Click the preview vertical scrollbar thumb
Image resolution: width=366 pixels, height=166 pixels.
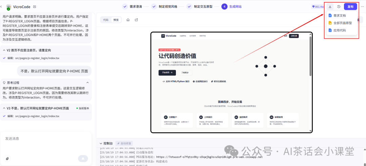coord(310,56)
